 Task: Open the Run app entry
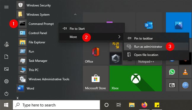26,52
